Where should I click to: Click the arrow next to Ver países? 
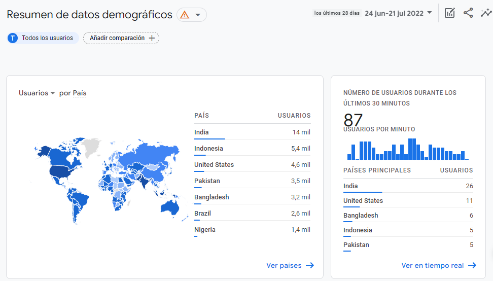310,265
